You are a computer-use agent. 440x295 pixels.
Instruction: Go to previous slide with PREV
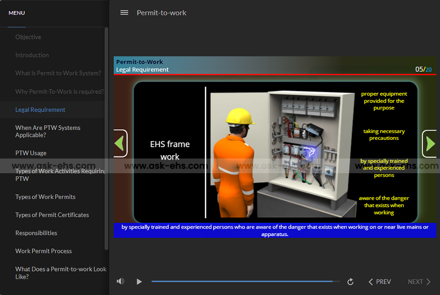coord(380,282)
